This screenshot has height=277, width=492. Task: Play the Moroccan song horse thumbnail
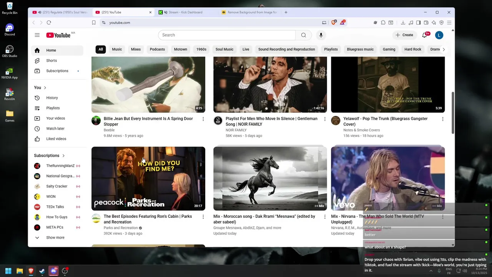tap(270, 179)
